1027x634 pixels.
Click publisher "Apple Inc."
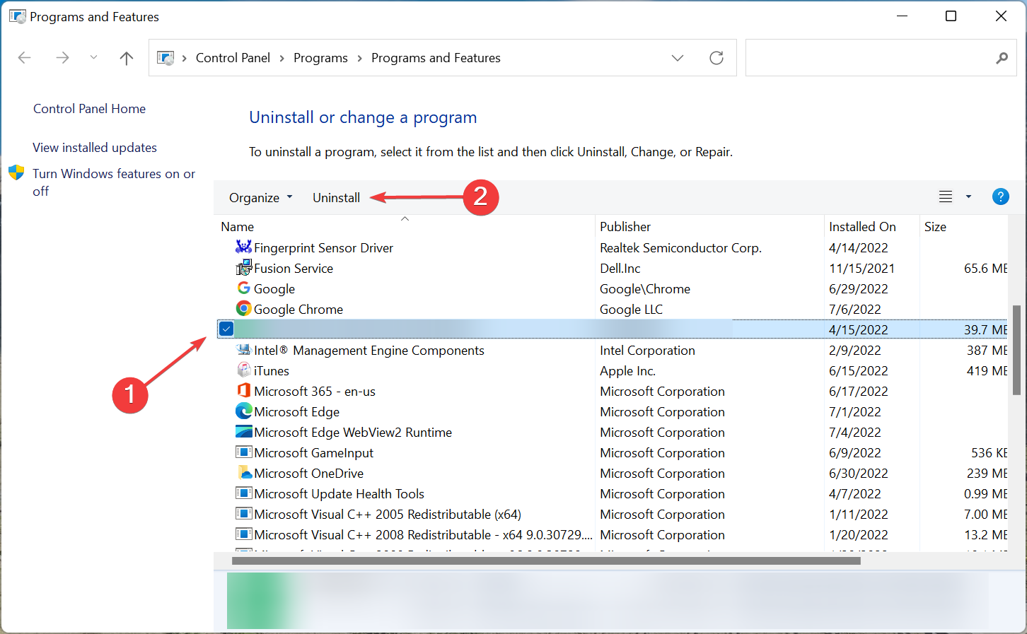pyautogui.click(x=628, y=371)
